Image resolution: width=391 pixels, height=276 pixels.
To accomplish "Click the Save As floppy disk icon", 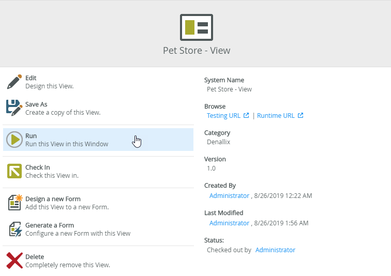I will click(14, 108).
